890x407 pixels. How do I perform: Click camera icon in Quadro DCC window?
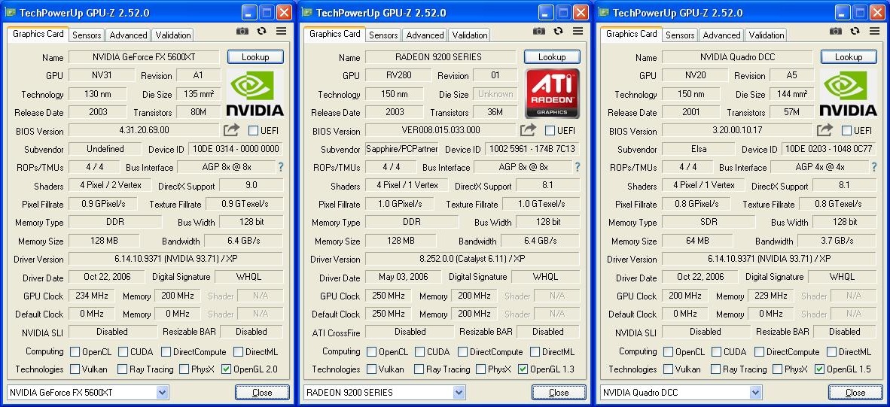[836, 31]
